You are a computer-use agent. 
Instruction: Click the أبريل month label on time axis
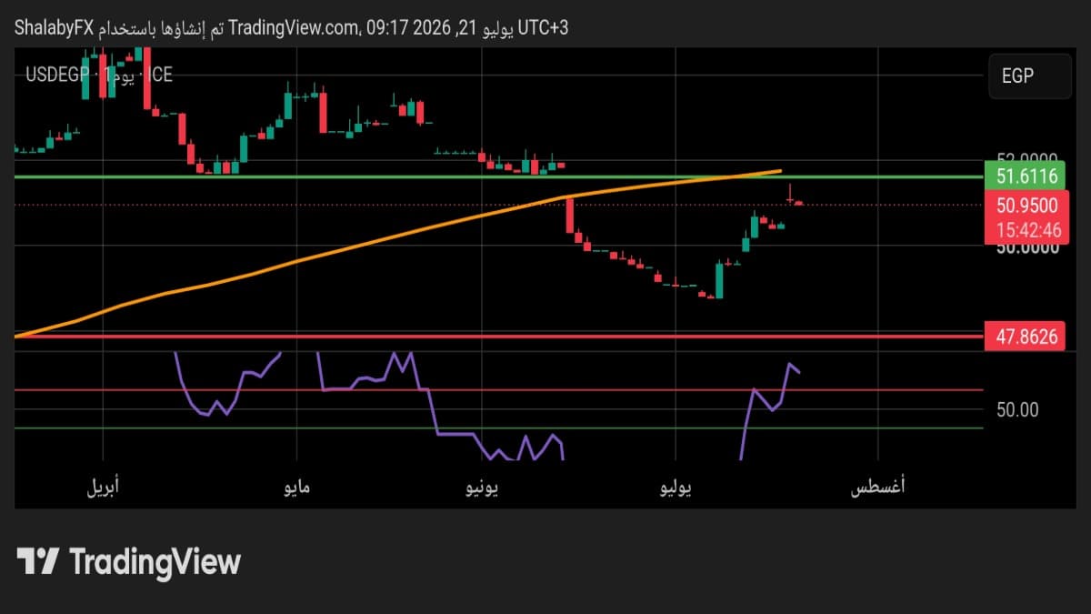[102, 488]
